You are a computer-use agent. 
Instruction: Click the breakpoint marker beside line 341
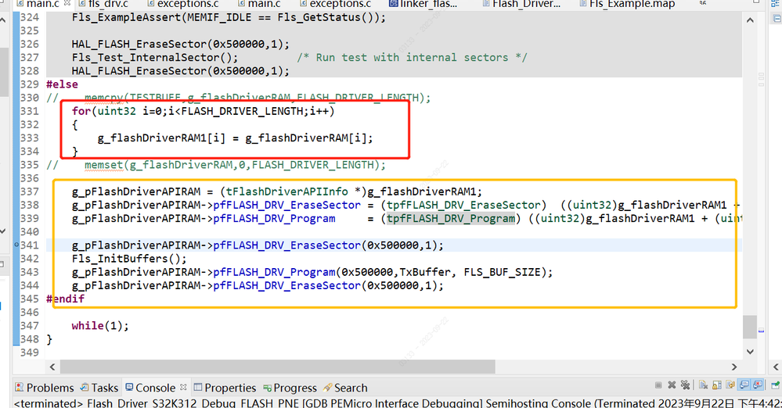[16, 245]
